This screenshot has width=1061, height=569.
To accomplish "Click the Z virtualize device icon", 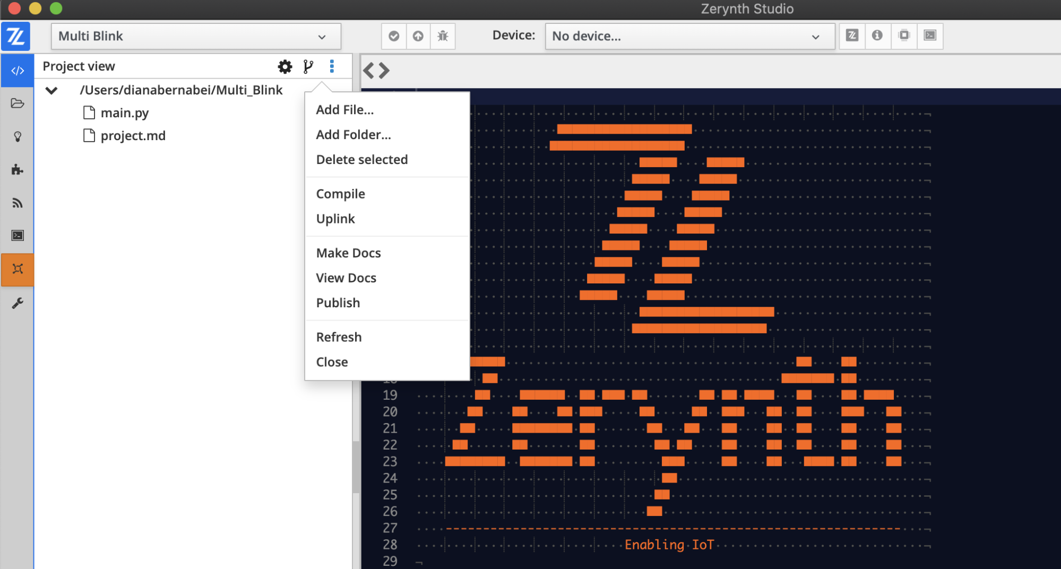I will pos(852,36).
